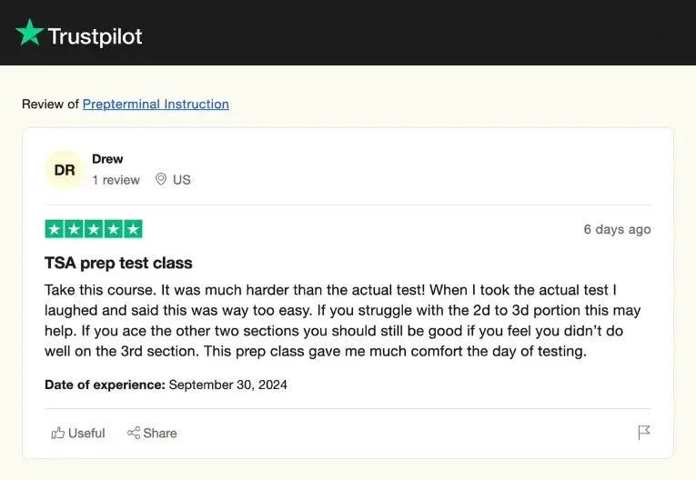Screen dimensions: 696x480
Task: Click the US country label
Action: (182, 180)
